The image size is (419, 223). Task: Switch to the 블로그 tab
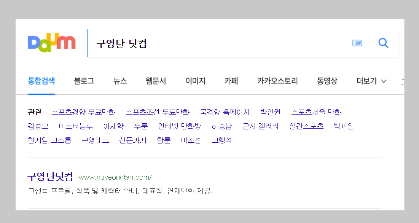point(84,81)
